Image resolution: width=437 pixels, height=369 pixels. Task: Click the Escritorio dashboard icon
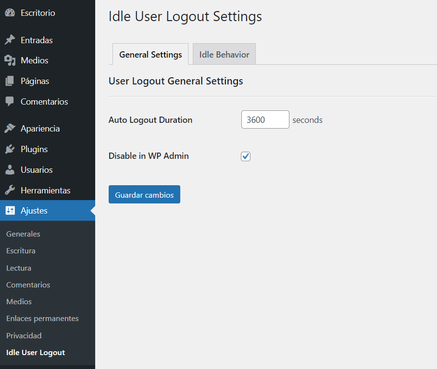click(x=10, y=13)
